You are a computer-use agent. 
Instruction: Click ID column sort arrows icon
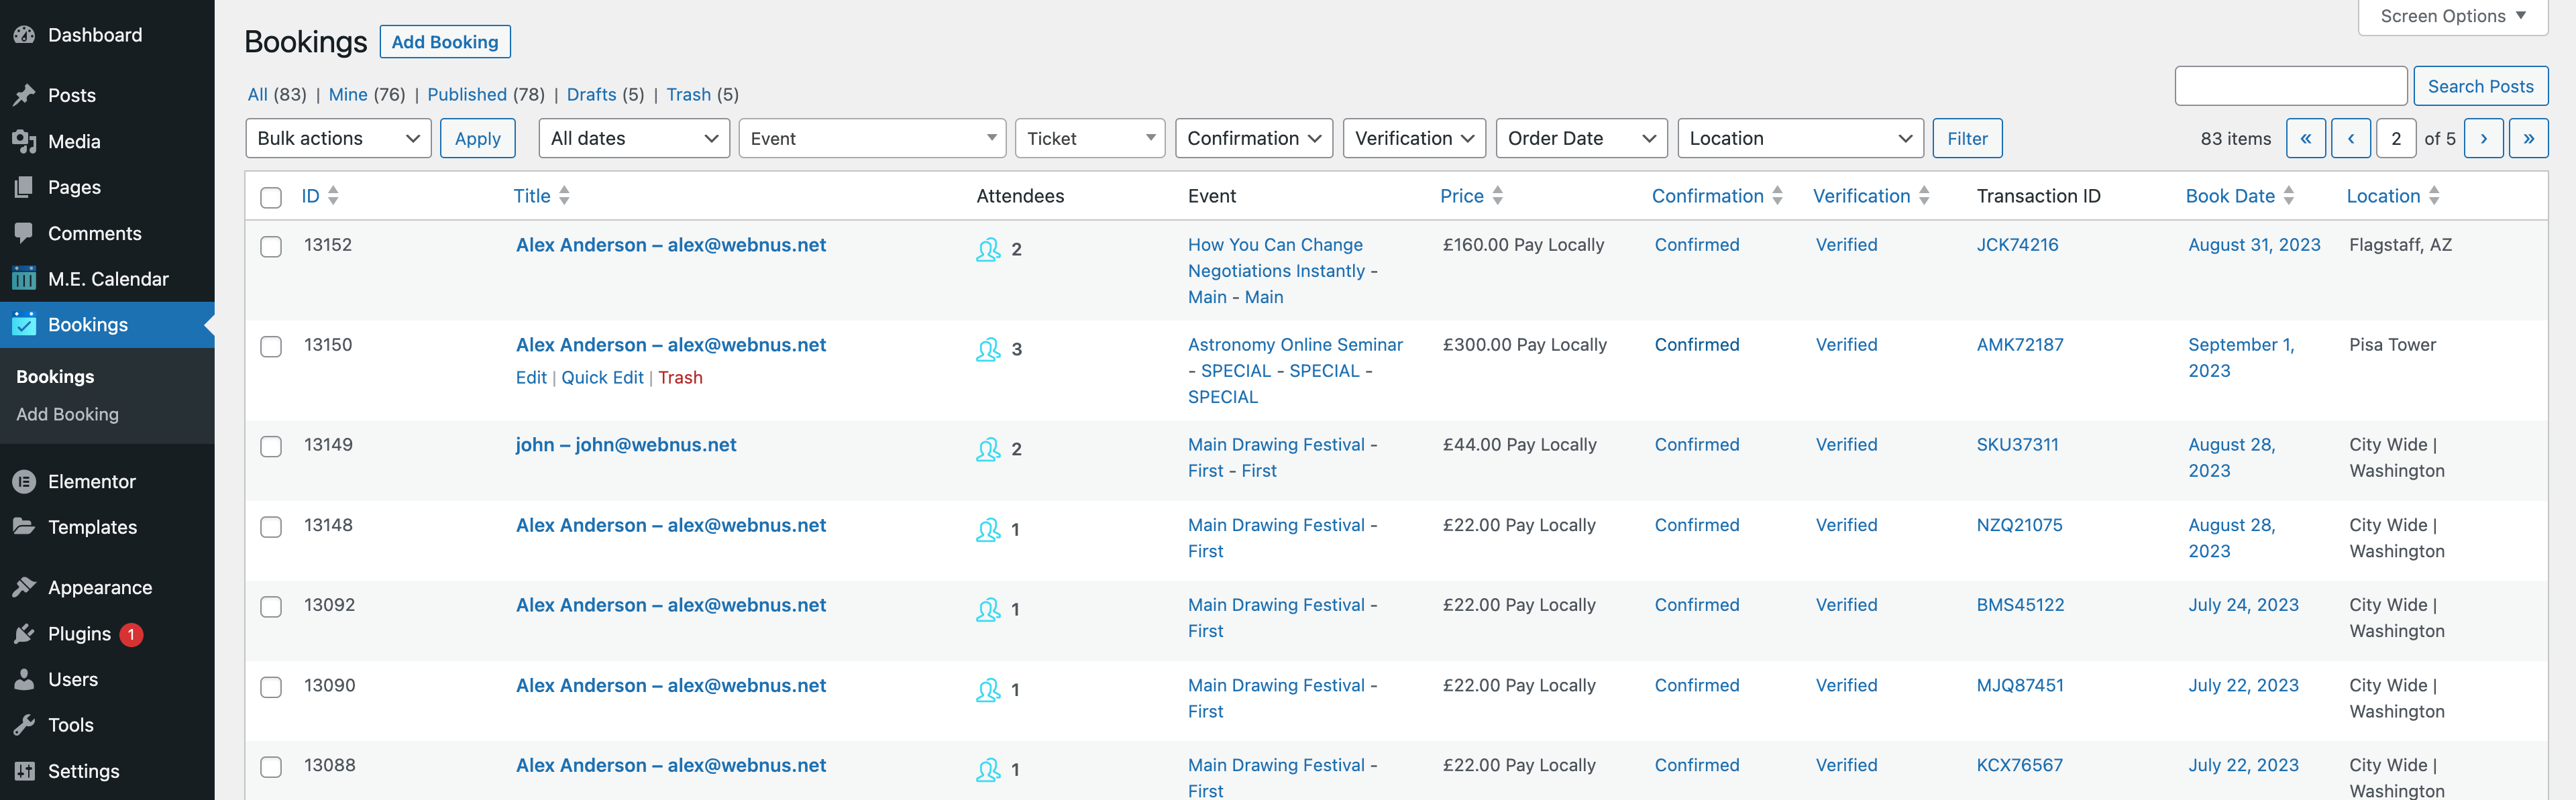pos(333,196)
